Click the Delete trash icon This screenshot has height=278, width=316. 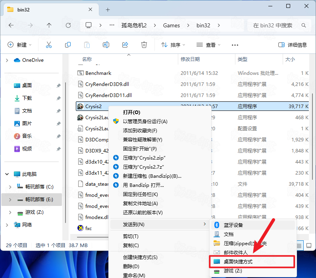tap(144, 45)
